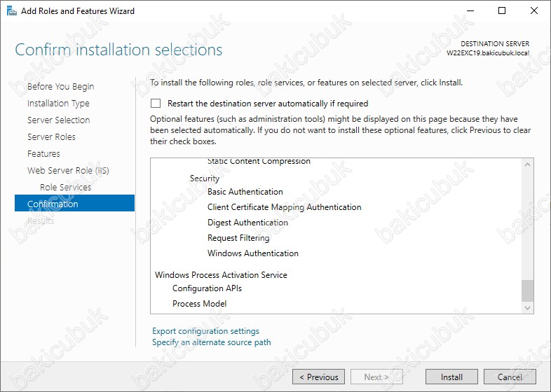The width and height of the screenshot is (551, 392).
Task: Click Export configuration settings link
Action: tap(205, 331)
